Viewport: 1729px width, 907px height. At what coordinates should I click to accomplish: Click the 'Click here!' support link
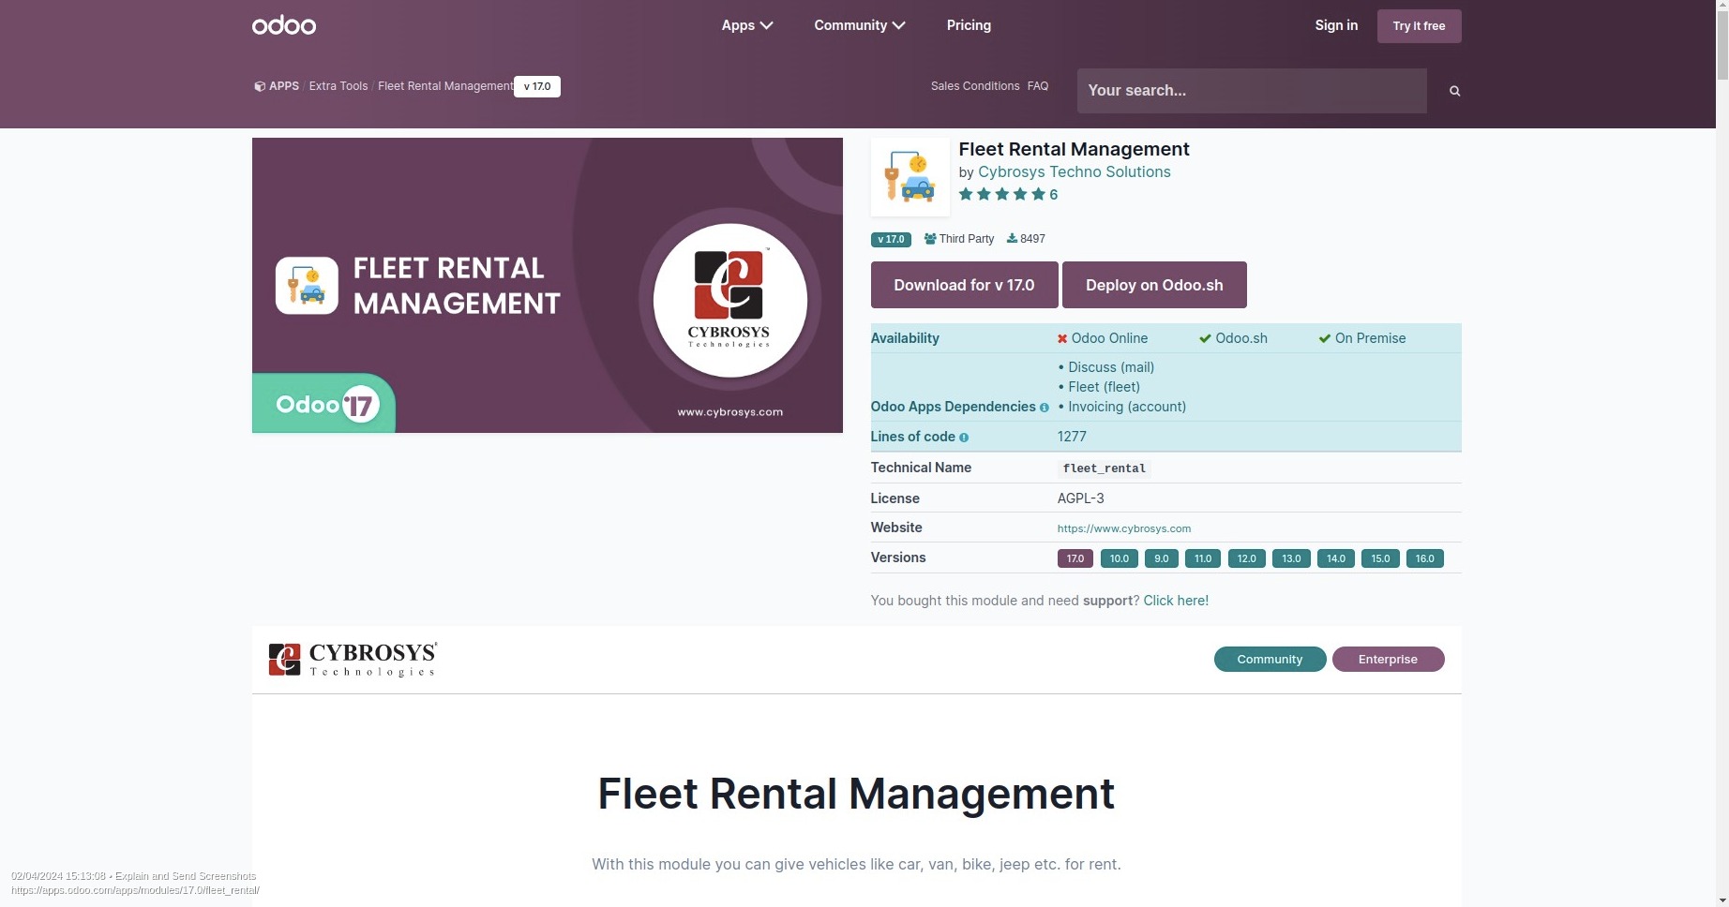point(1176,601)
